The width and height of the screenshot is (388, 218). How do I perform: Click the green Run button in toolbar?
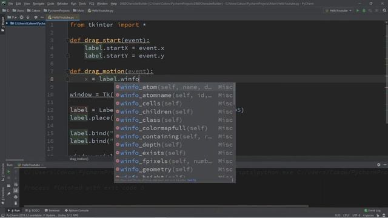tap(358, 11)
